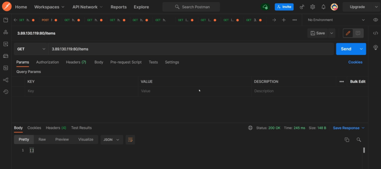Copy the response with the copy icon
The height and width of the screenshot is (169, 381).
click(347, 140)
